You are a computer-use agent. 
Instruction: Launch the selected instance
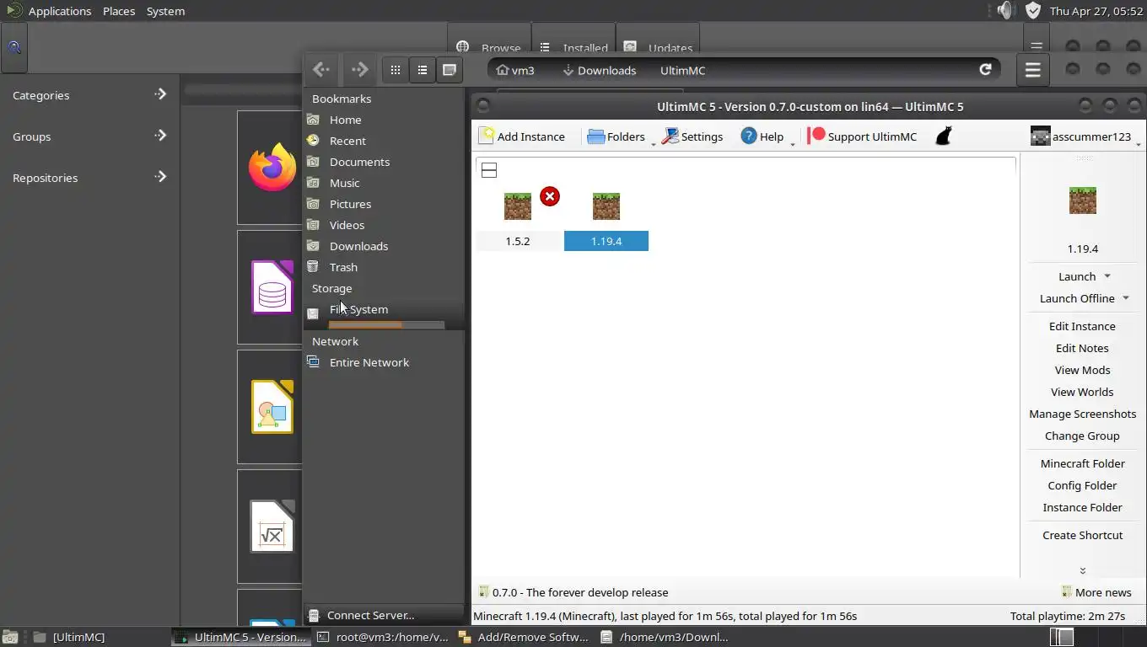coord(1076,276)
